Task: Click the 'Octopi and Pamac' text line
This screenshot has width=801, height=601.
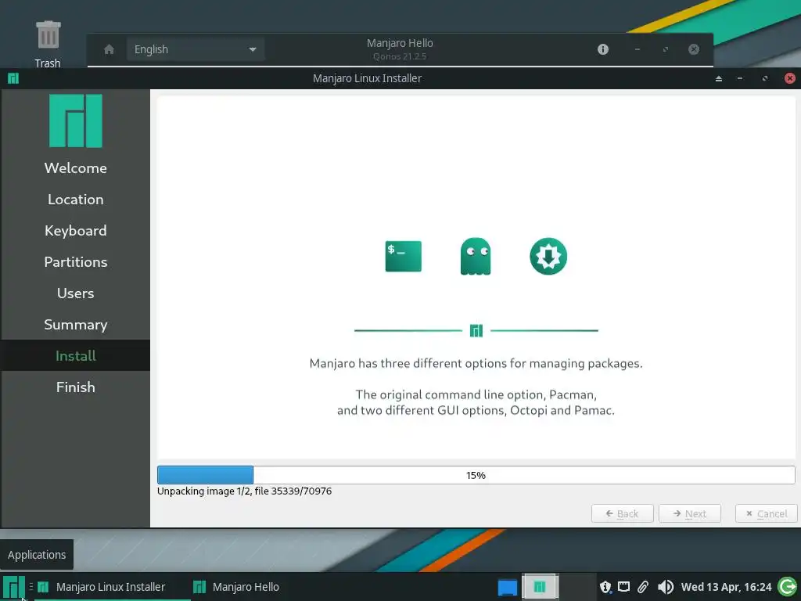Action: (x=476, y=410)
